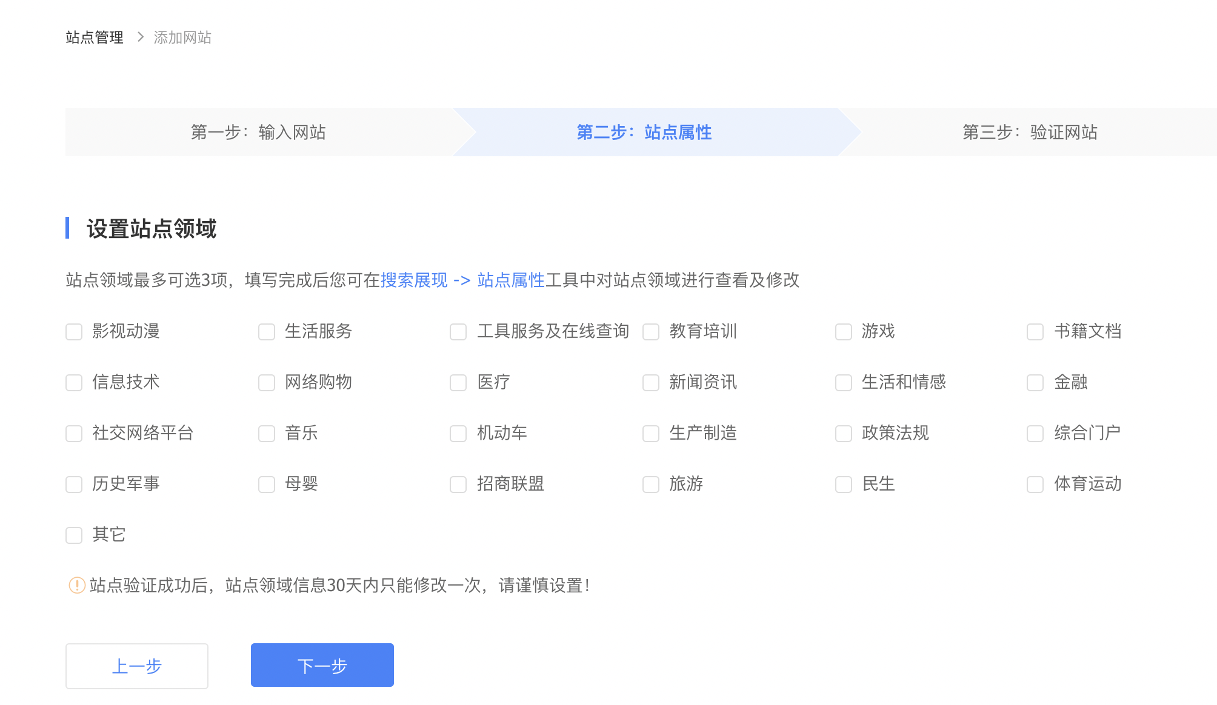Viewport: 1217px width, 705px height.
Task: Enable the 新闻资讯 checkbox
Action: click(651, 383)
